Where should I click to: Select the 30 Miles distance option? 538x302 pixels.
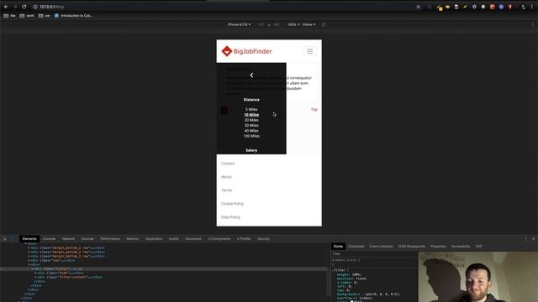click(x=251, y=125)
